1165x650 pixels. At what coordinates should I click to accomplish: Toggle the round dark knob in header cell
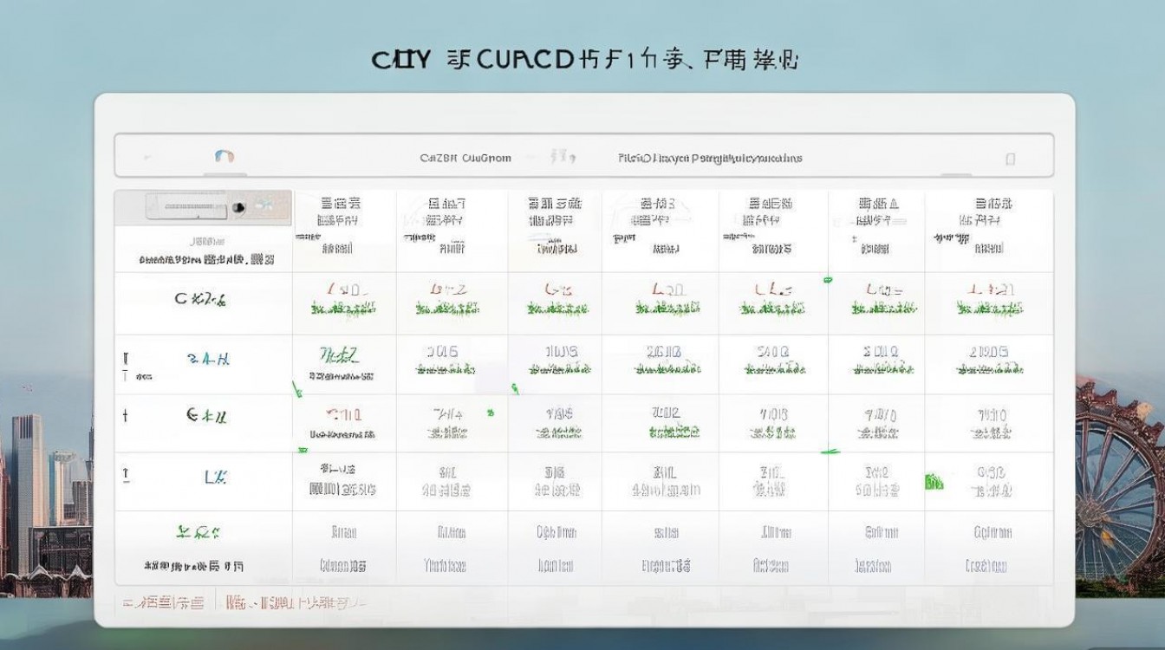(238, 208)
